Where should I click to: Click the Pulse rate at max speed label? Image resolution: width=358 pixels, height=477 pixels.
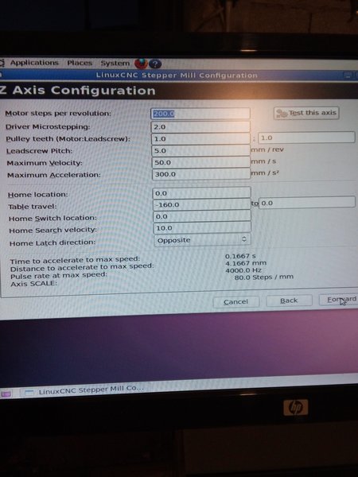pos(59,276)
